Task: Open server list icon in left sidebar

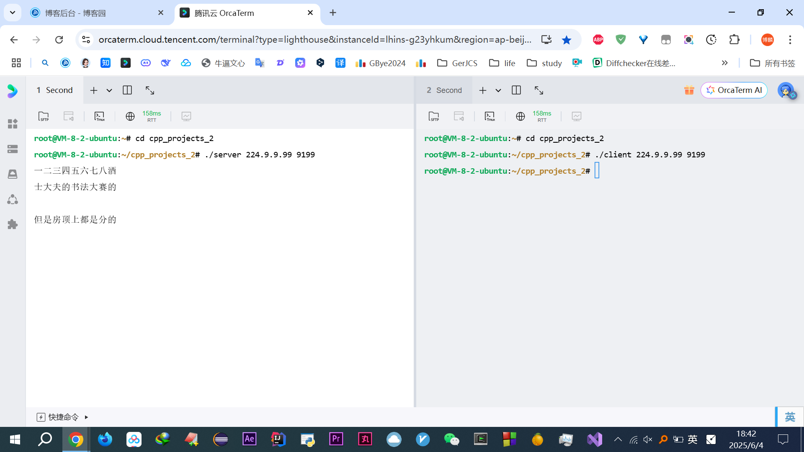Action: coord(13,149)
